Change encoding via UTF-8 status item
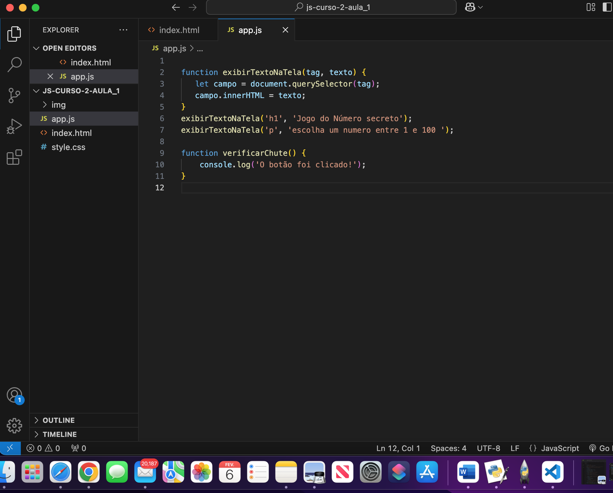The width and height of the screenshot is (613, 493). 488,448
